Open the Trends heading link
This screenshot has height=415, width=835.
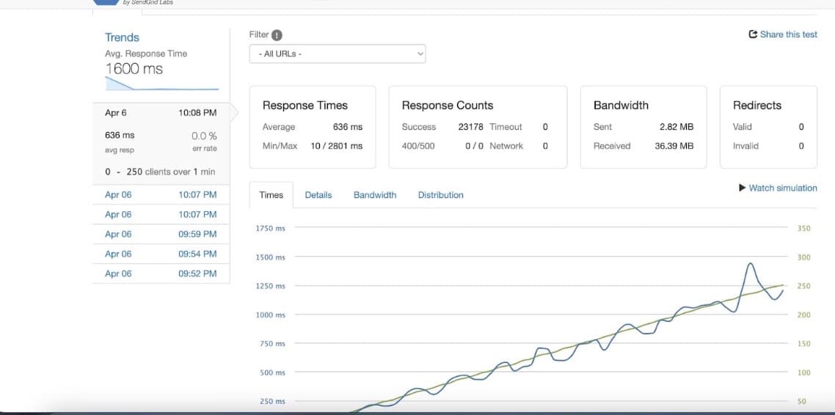pyautogui.click(x=122, y=37)
